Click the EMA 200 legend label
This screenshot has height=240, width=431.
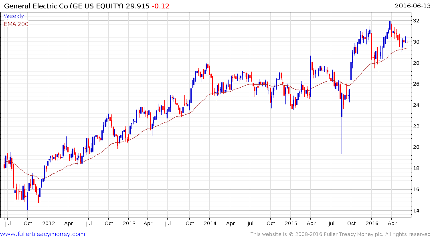(x=16, y=24)
